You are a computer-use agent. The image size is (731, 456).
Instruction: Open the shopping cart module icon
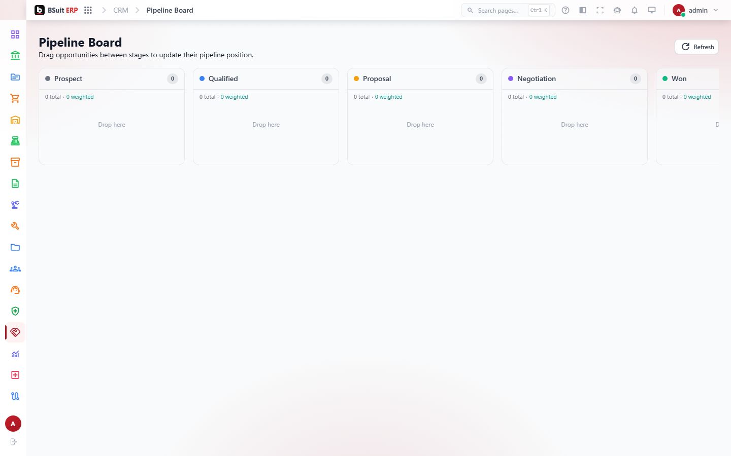click(x=15, y=98)
